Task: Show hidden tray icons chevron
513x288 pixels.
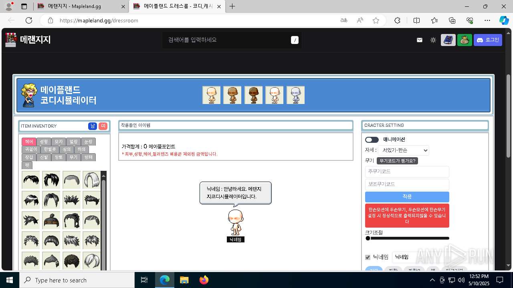Action: click(432, 280)
